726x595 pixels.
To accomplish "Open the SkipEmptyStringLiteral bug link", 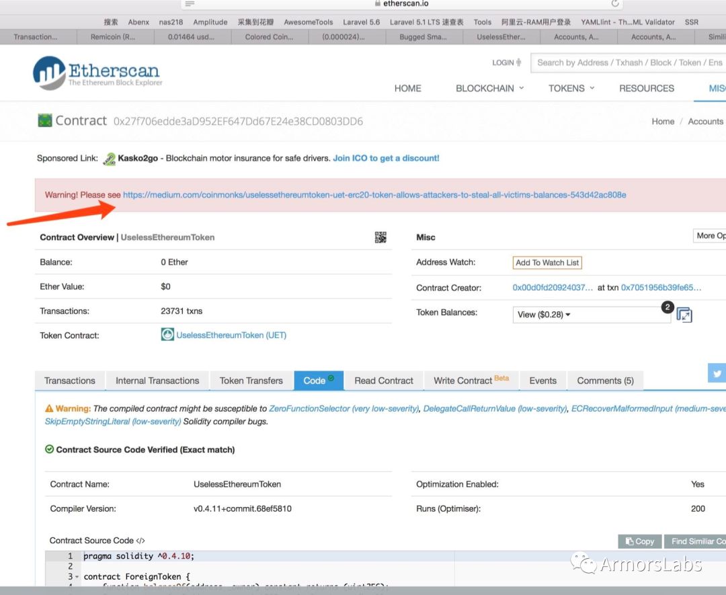I will tap(113, 422).
